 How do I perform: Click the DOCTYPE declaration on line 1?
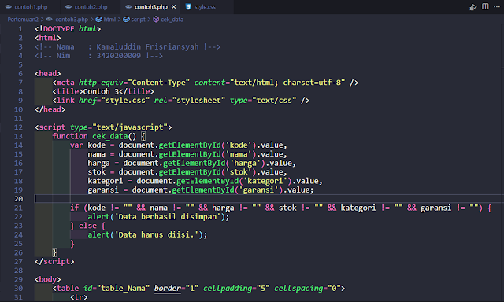68,29
